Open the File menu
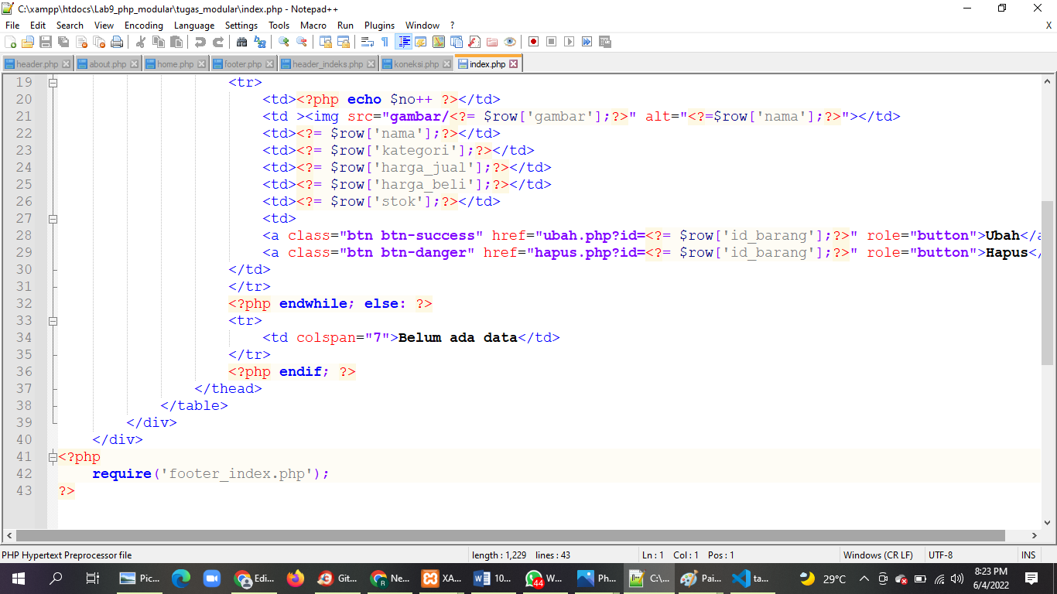Image resolution: width=1057 pixels, height=594 pixels. pos(12,26)
